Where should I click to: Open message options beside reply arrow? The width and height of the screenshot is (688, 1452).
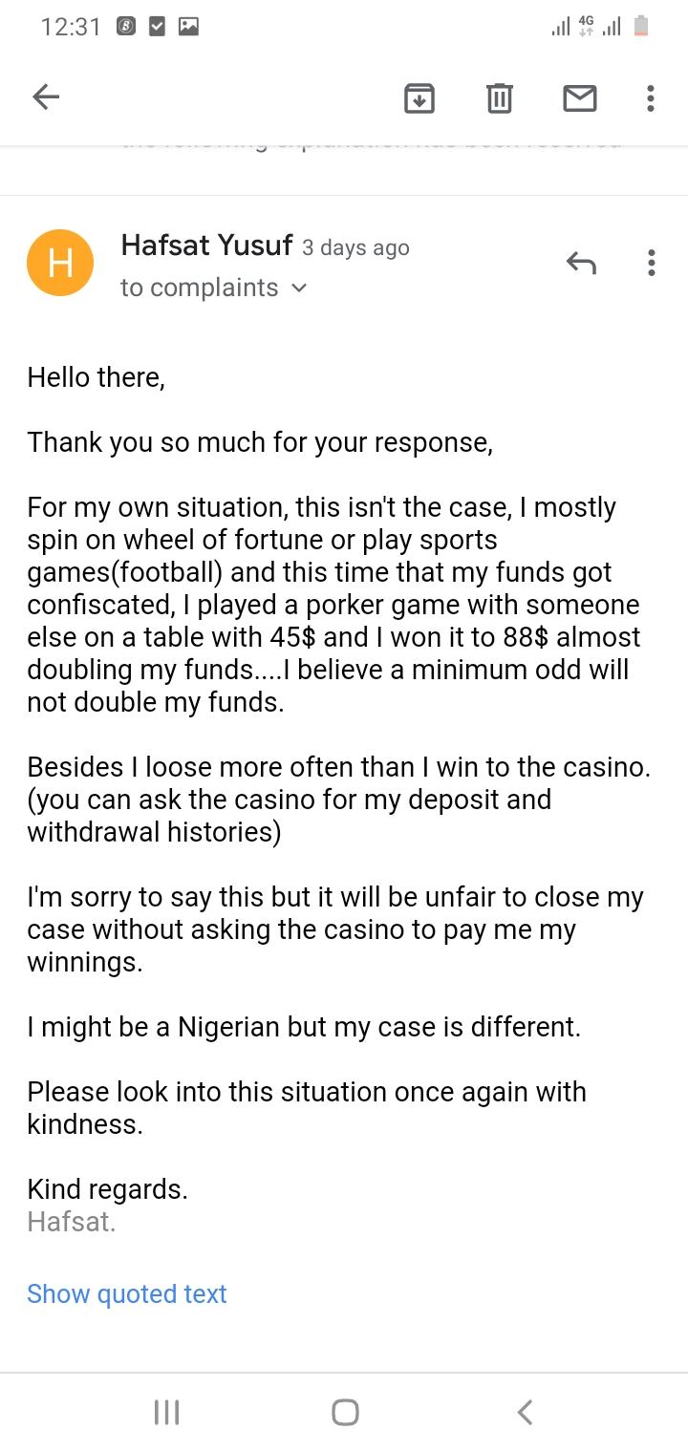652,263
